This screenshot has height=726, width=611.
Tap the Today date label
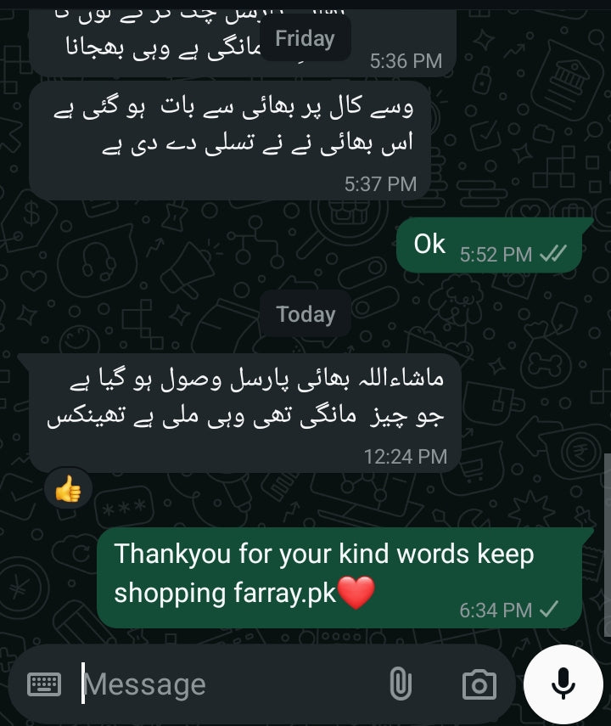(305, 314)
